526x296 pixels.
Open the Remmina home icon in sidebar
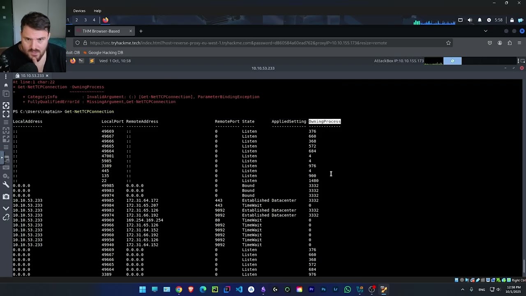coord(6,85)
